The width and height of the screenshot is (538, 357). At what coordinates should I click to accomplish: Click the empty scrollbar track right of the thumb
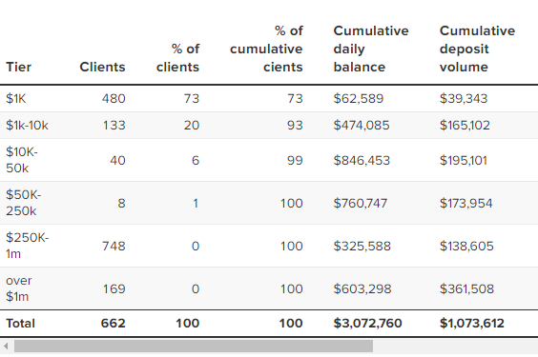tap(455, 346)
